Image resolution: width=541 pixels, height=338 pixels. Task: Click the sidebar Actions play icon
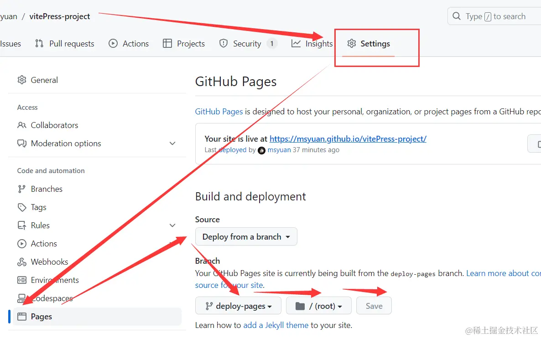22,244
